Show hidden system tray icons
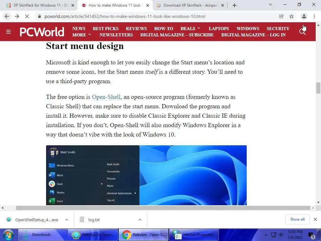Screen dimensions: 321x241 click(x=266, y=235)
